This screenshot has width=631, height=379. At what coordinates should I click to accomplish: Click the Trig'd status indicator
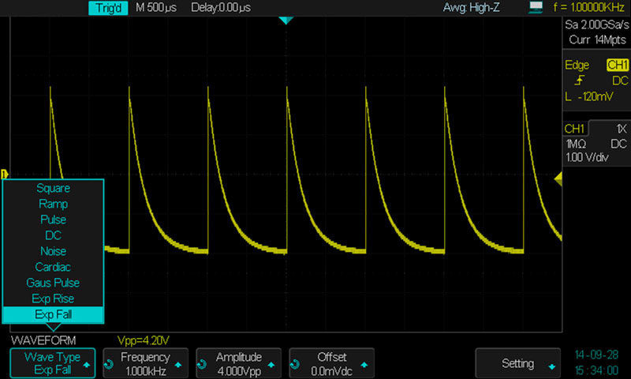pos(108,8)
